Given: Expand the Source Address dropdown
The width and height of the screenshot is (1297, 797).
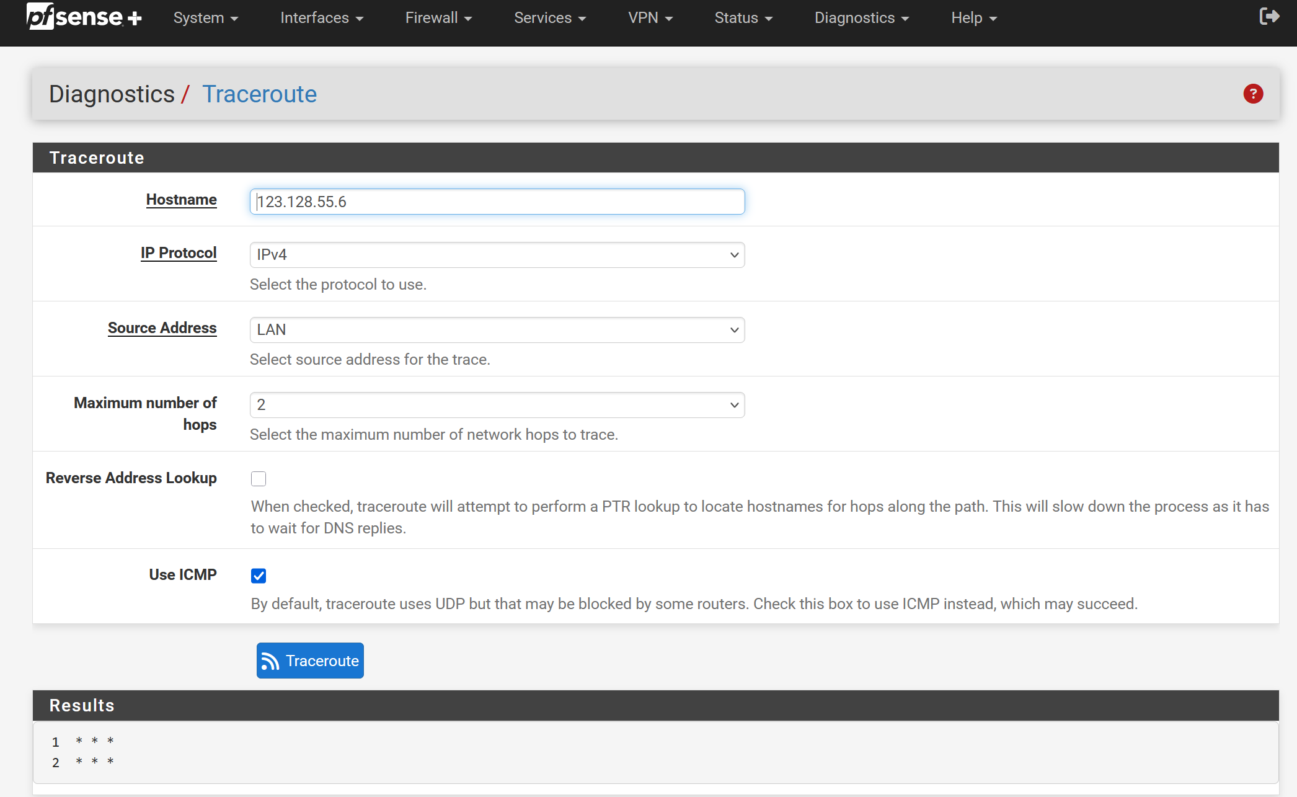Looking at the screenshot, I should pos(497,330).
